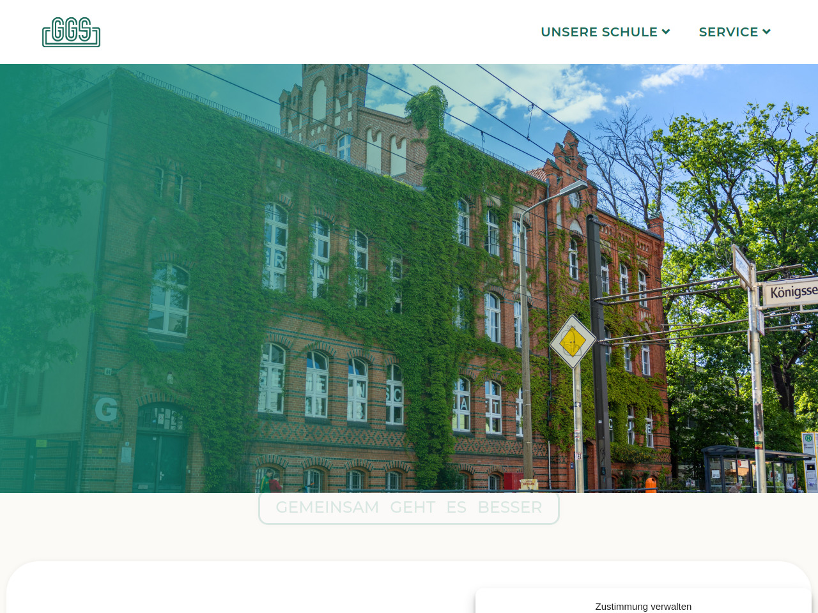Open the Unsere Schule menu
818x613 pixels.
pos(598,32)
